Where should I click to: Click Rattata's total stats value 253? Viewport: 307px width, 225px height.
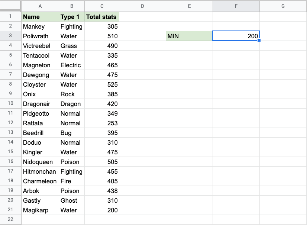[x=102, y=123]
